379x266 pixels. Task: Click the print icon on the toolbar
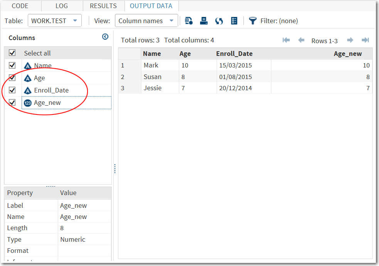[204, 20]
